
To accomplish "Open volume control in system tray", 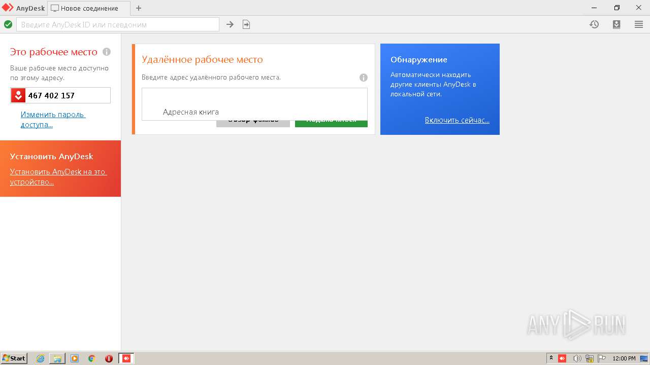I will [x=577, y=358].
